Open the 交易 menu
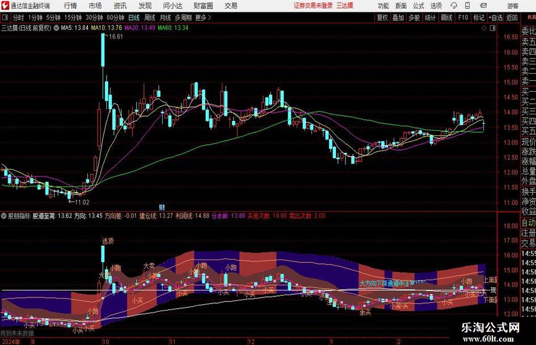Screen dimensions: 536x345 pyautogui.click(x=231, y=6)
